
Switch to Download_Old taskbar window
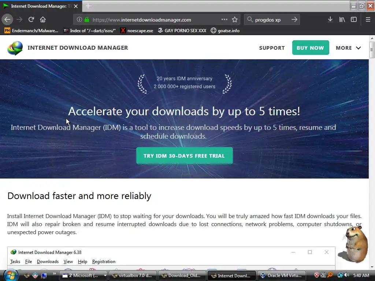tap(182, 276)
